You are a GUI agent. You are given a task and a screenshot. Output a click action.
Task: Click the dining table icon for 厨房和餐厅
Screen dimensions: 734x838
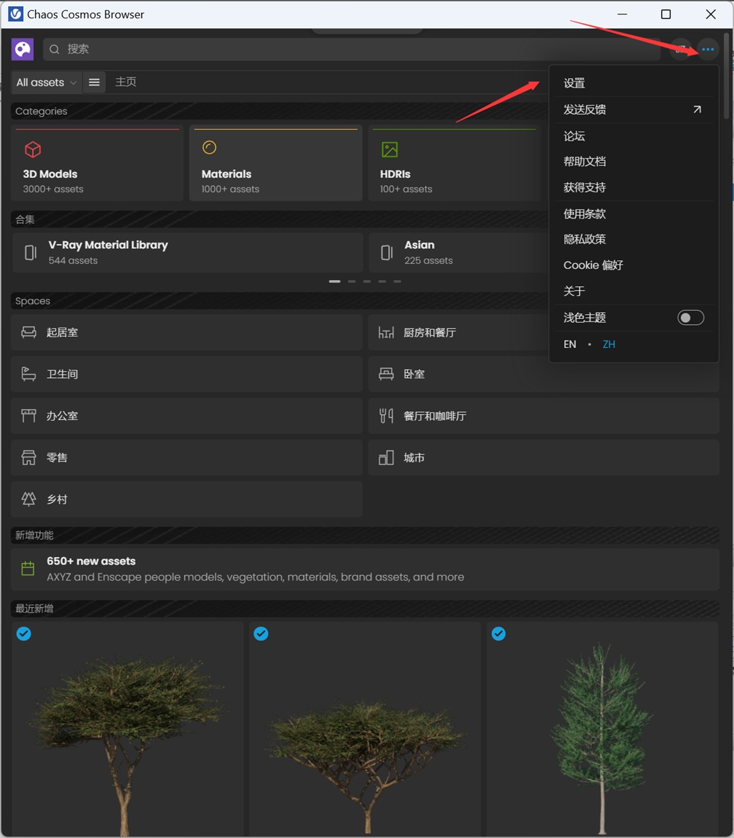386,332
